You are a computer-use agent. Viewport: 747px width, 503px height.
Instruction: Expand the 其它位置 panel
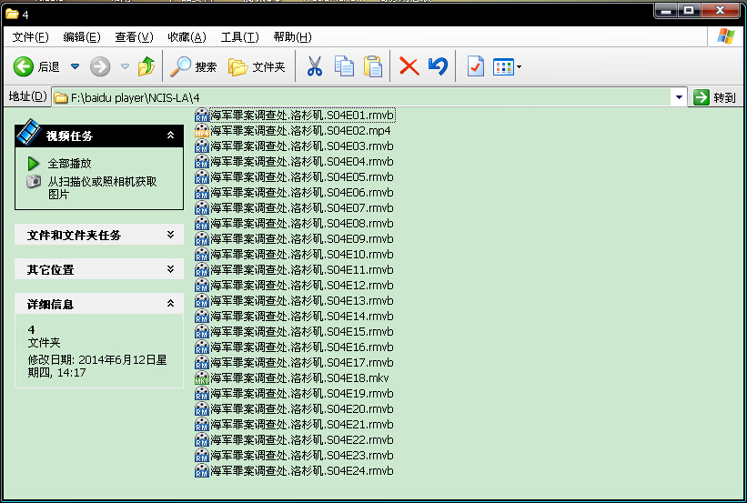(x=170, y=269)
